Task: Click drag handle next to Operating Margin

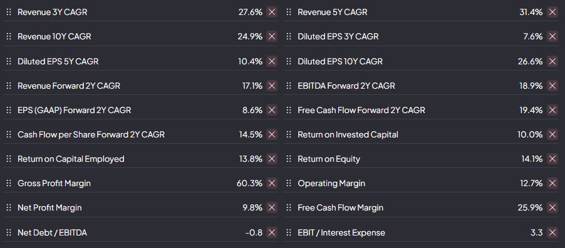Action: (x=289, y=183)
